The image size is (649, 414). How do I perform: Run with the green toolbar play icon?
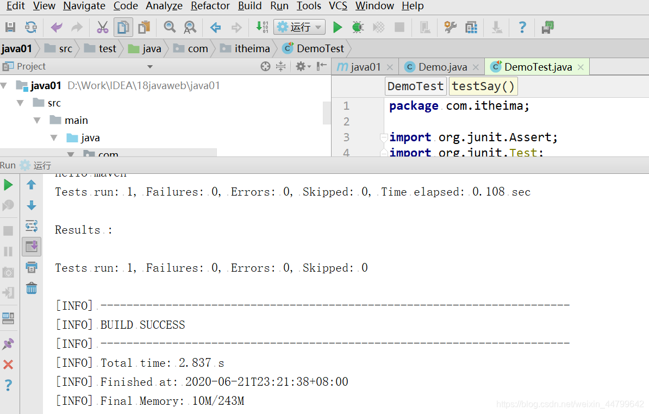(338, 28)
